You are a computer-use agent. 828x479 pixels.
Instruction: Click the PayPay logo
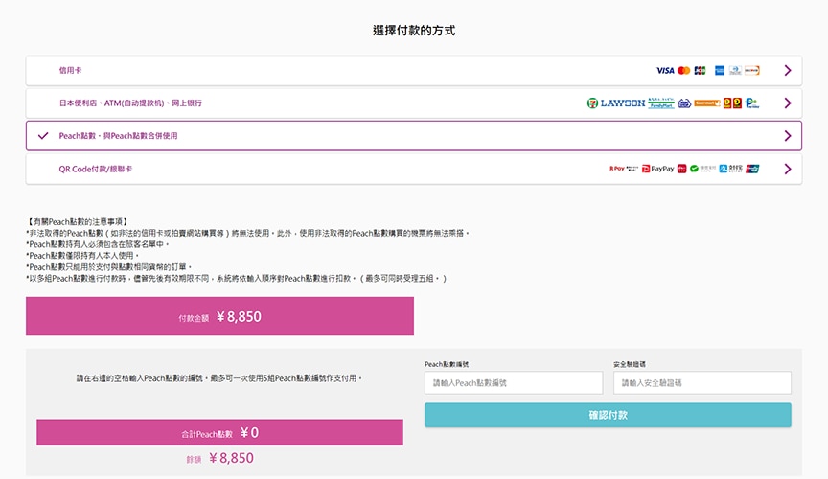[x=658, y=169]
